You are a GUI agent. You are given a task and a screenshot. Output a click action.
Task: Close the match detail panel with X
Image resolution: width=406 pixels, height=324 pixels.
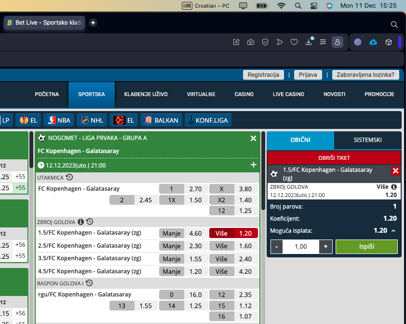point(253,139)
